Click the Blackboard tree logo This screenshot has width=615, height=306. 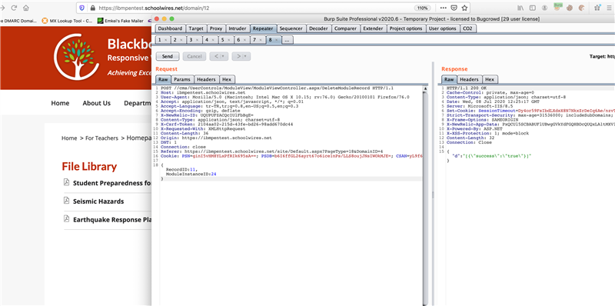coord(76,57)
